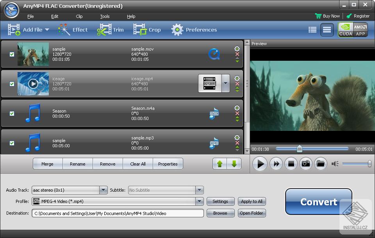
Task: Uncheck the sample.mov file
Action: [x=11, y=55]
